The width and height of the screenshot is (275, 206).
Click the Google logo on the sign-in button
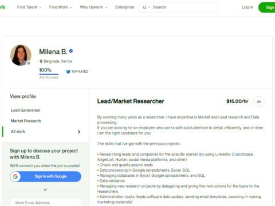15,176
